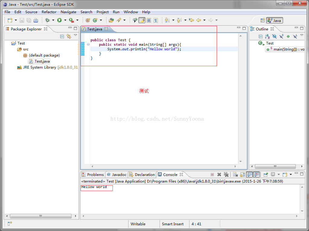Open the New wizard dropdown arrow
The width and height of the screenshot is (309, 231).
click(x=16, y=20)
